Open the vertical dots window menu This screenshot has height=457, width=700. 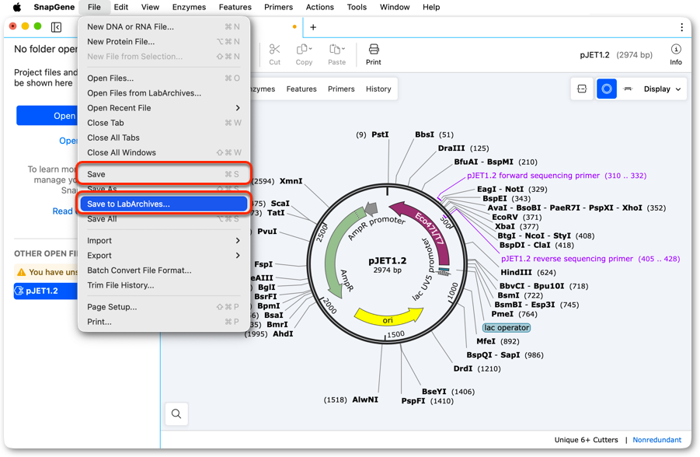[681, 27]
